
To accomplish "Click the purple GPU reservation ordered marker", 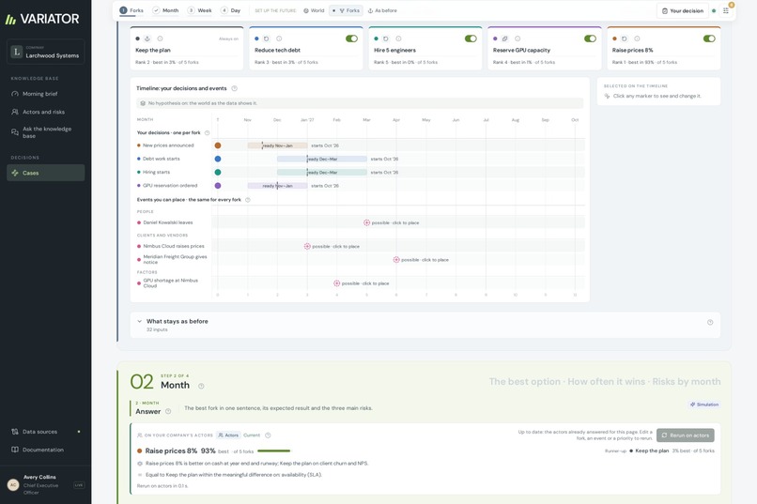I will click(218, 186).
